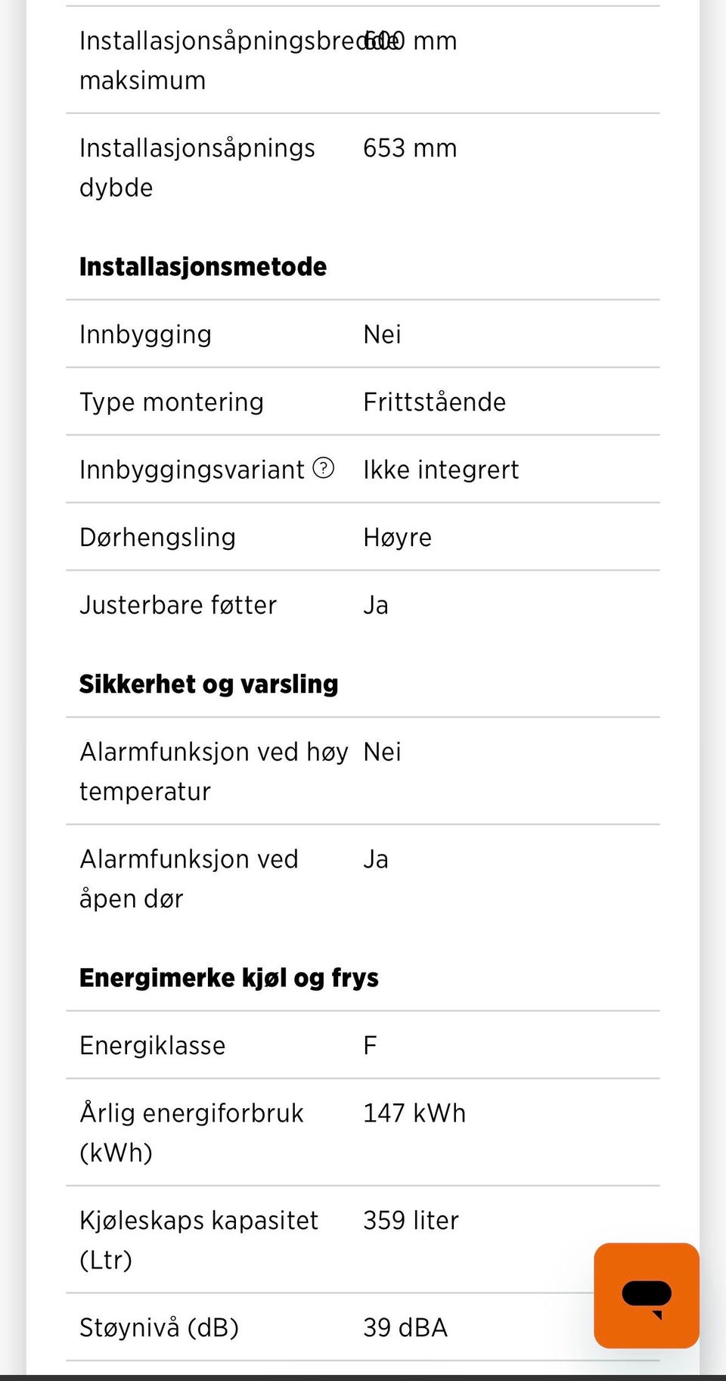Screen dimensions: 726x1381
Task: Select the Type montering Frittstående value
Action: (x=435, y=402)
